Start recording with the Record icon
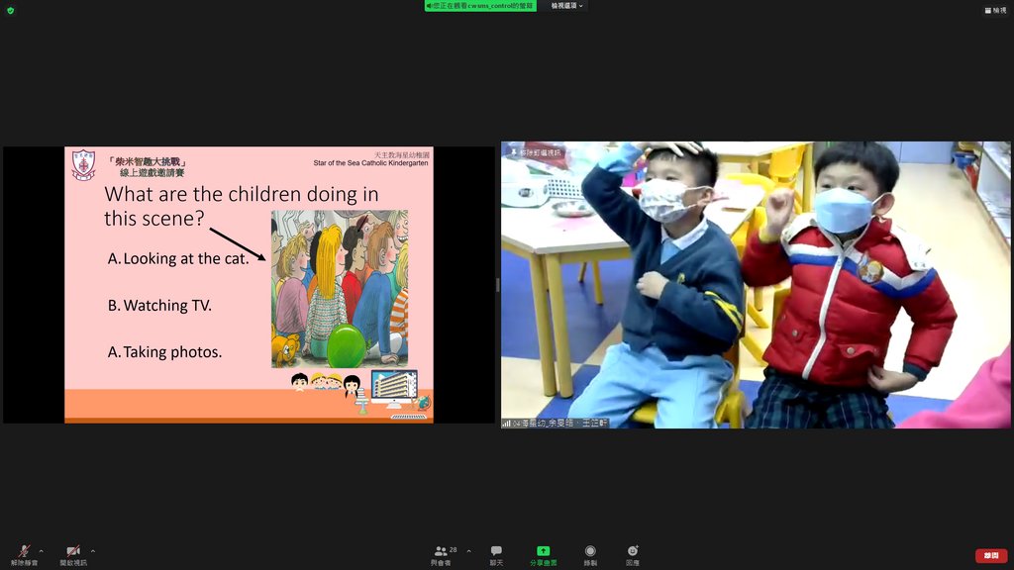Viewport: 1014px width, 570px height. click(590, 554)
